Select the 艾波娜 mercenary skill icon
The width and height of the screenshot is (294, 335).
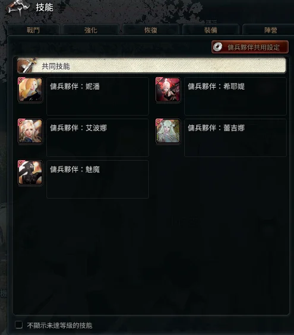pos(30,131)
